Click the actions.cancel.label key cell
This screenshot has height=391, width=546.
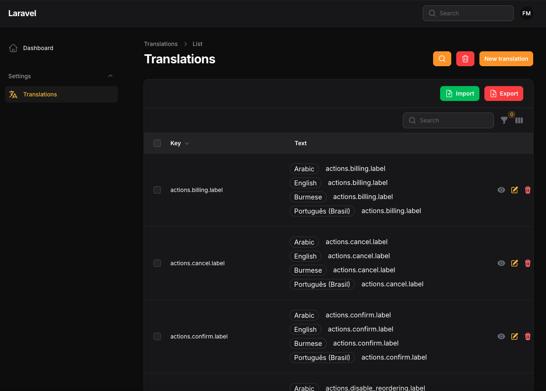197,263
